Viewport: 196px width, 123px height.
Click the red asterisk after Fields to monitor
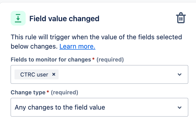click(93, 59)
